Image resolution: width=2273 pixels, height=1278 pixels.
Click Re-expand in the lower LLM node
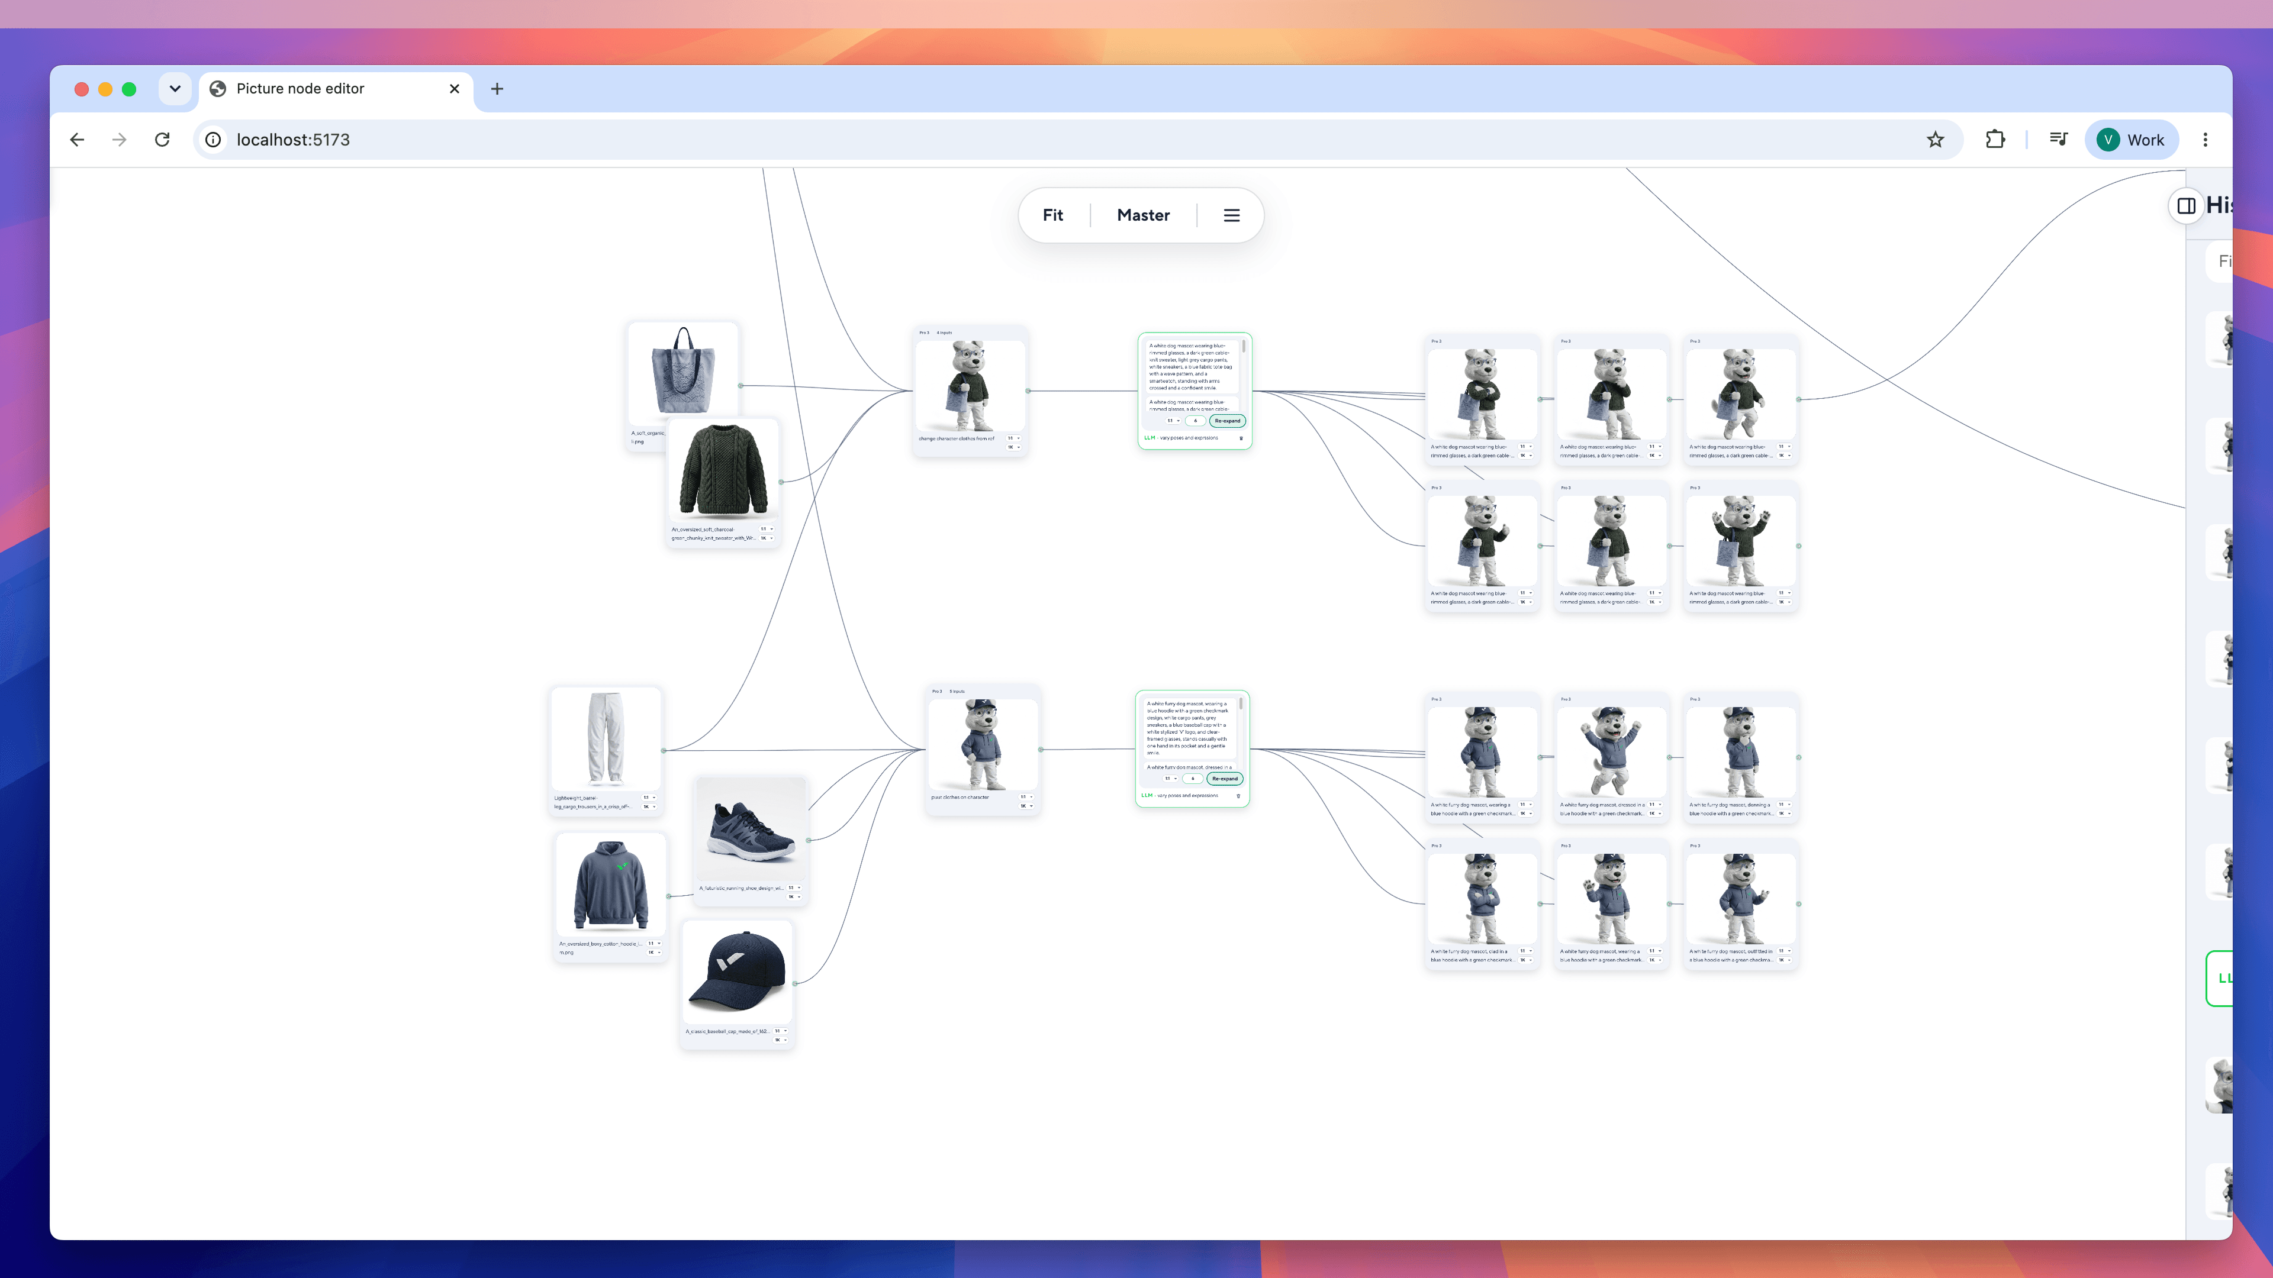pos(1225,779)
